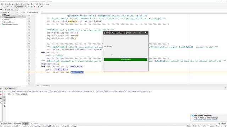The image size is (227, 127).
Task: Click the Synchronize toolbar icon
Action: pyautogui.click(x=5, y=7)
